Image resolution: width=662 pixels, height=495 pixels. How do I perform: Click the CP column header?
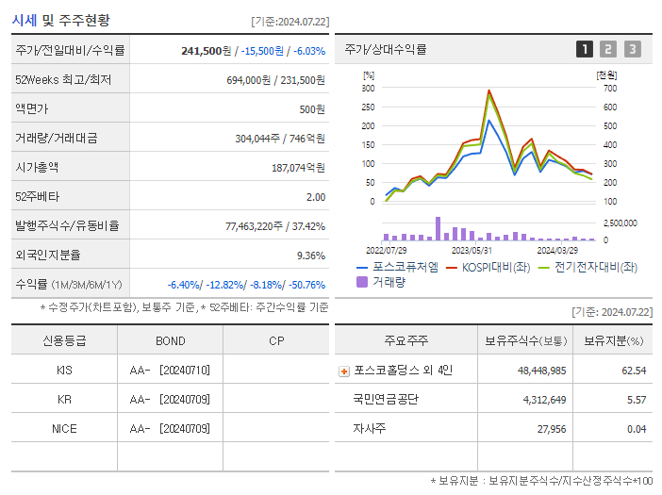276,341
